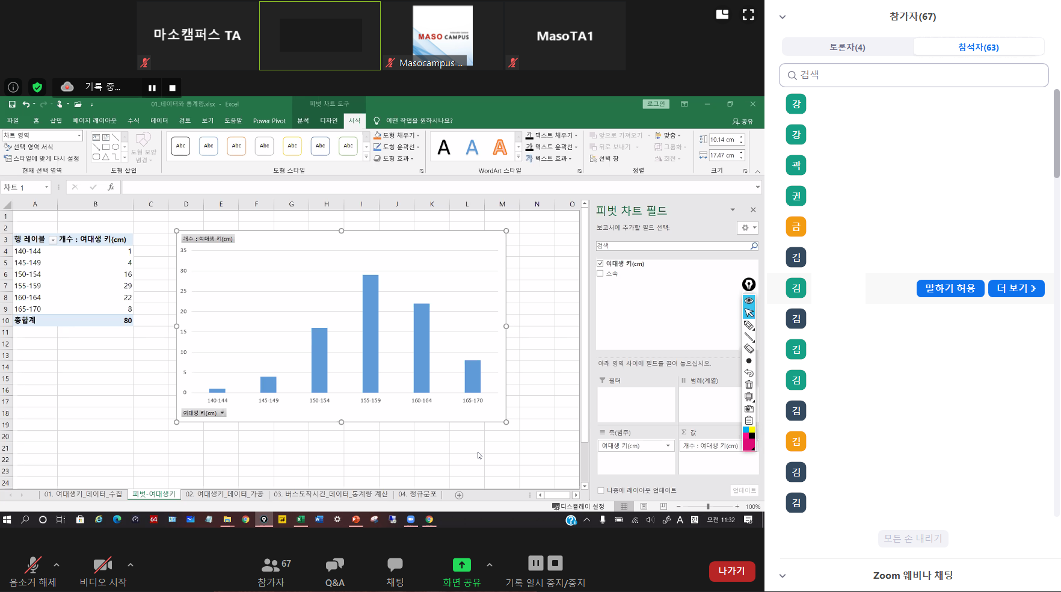
Task: Open the Q&A panel icon
Action: point(334,565)
